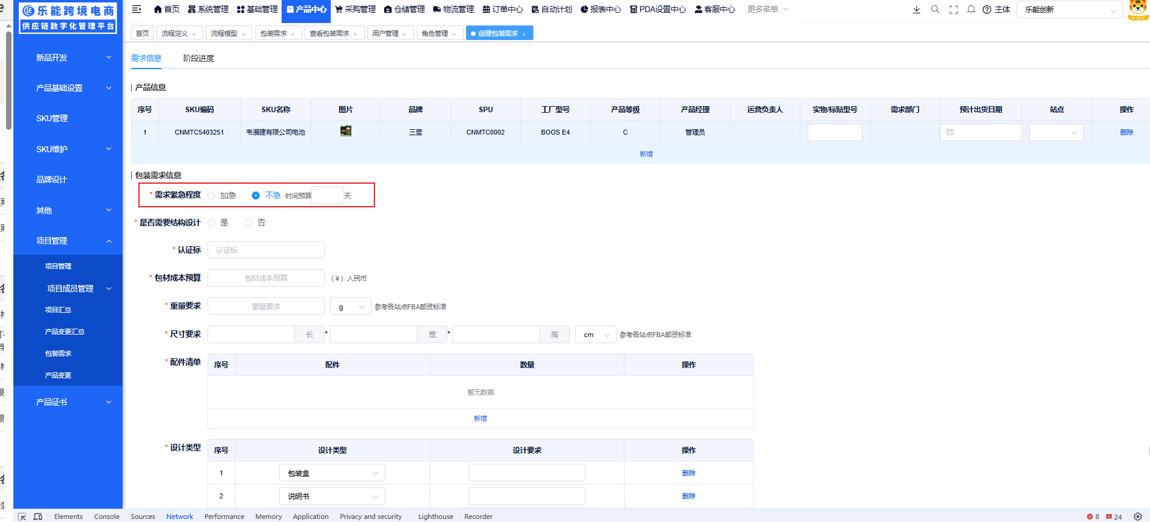Open the 采购管理 top menu
The image size is (1150, 522).
(x=356, y=9)
